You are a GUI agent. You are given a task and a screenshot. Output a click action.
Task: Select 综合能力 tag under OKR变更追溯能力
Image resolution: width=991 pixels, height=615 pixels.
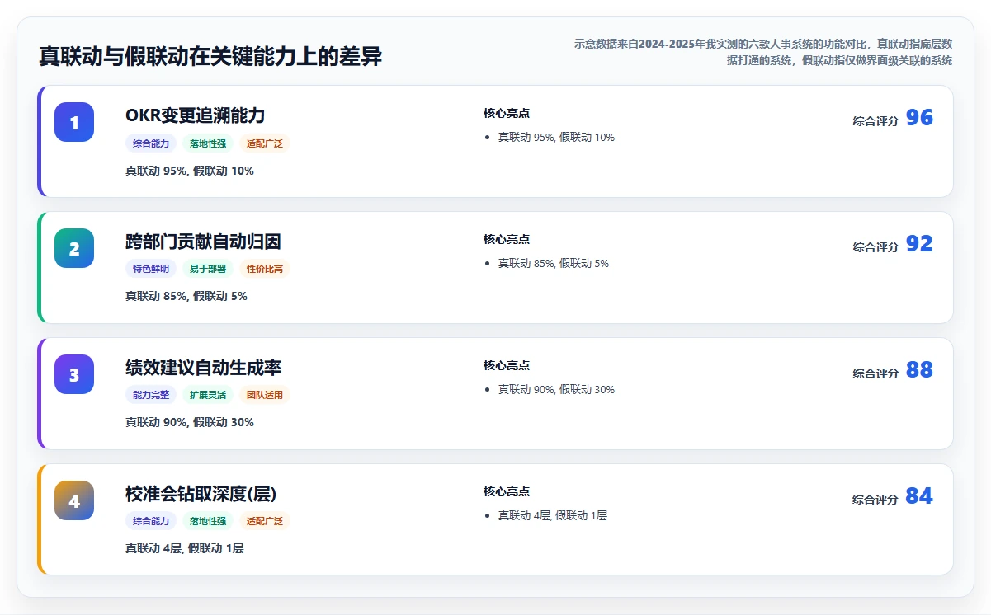click(x=151, y=143)
